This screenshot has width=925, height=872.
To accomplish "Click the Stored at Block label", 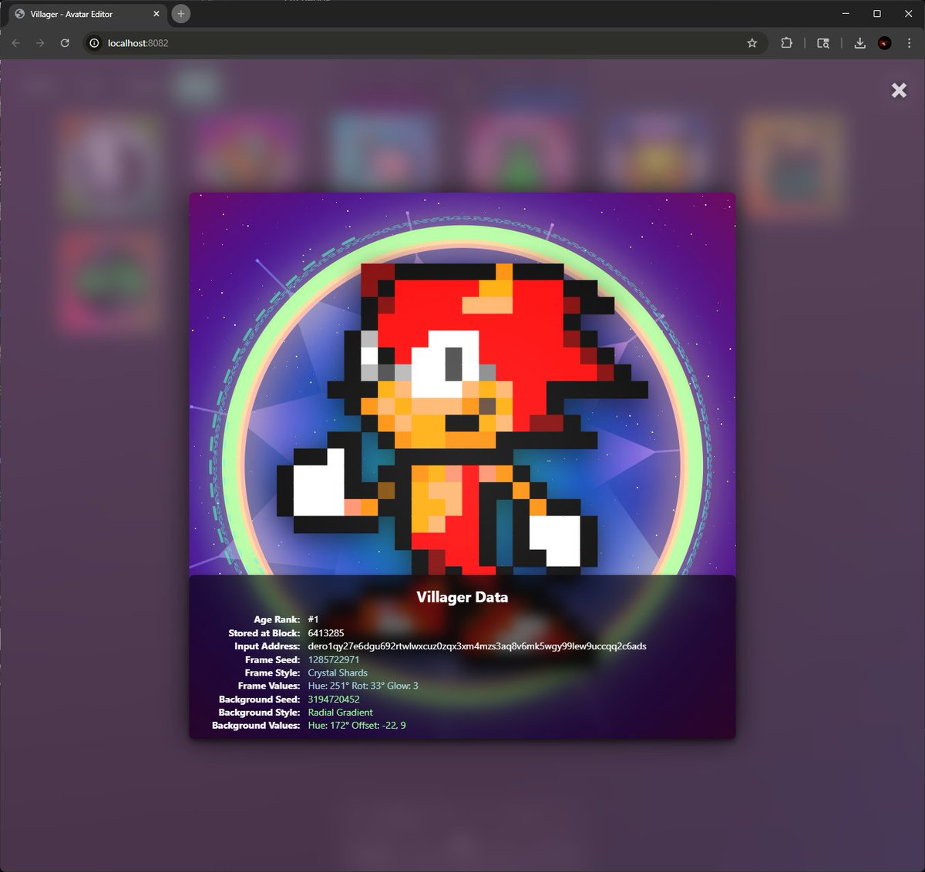I will click(264, 633).
